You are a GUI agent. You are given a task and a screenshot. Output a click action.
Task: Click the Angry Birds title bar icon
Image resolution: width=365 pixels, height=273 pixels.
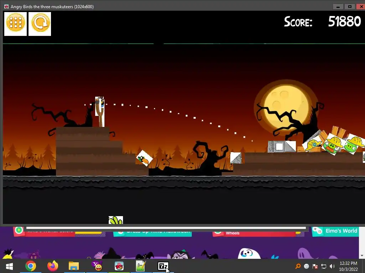click(6, 6)
